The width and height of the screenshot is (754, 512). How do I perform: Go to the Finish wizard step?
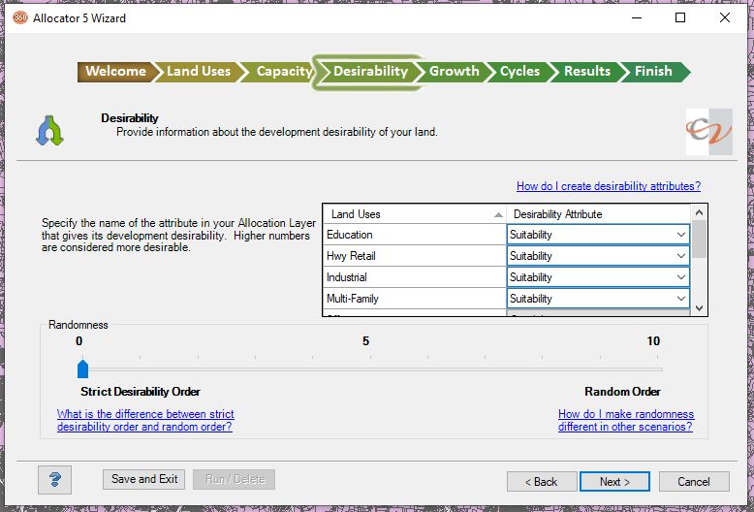click(x=654, y=72)
